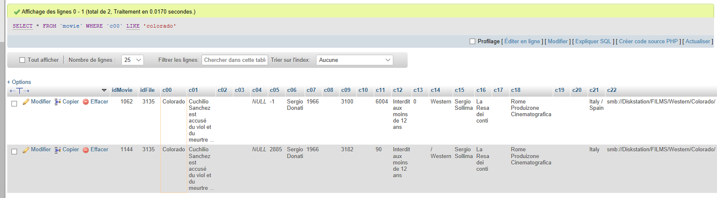The width and height of the screenshot is (717, 198).
Task: Click the copy icon for row 1144
Action: [58, 150]
